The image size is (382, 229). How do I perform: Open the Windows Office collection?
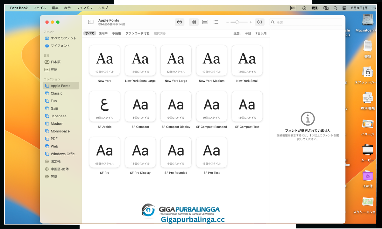click(x=61, y=154)
